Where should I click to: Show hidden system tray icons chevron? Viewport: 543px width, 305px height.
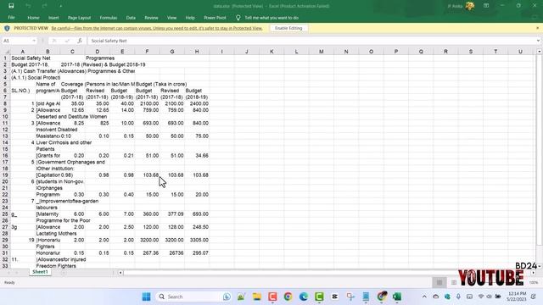424,297
